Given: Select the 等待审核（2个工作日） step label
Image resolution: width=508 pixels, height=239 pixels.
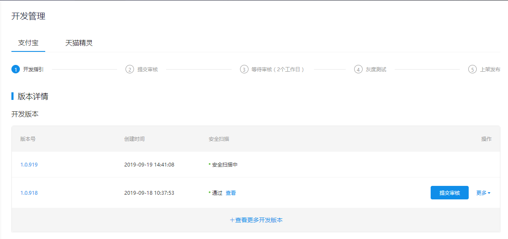Looking at the screenshot, I should click(x=278, y=70).
